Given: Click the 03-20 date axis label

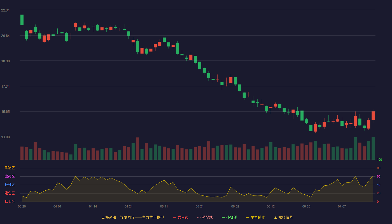Looking at the screenshot, I should [x=22, y=206].
